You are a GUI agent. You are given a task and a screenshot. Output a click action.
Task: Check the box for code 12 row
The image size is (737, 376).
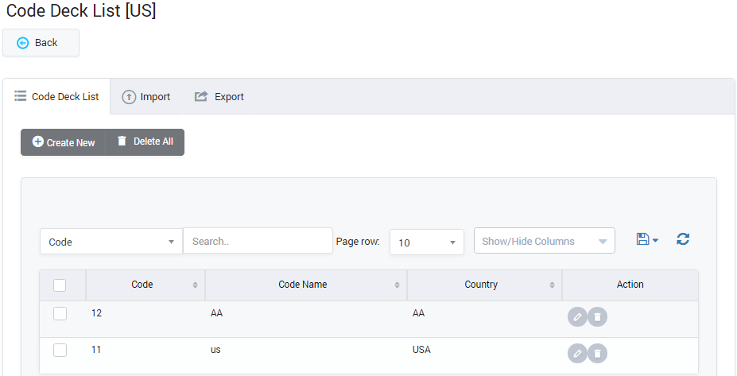point(60,314)
